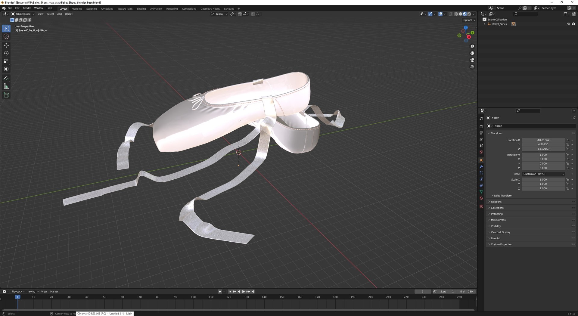Switch to rendered viewport shading

tap(469, 14)
